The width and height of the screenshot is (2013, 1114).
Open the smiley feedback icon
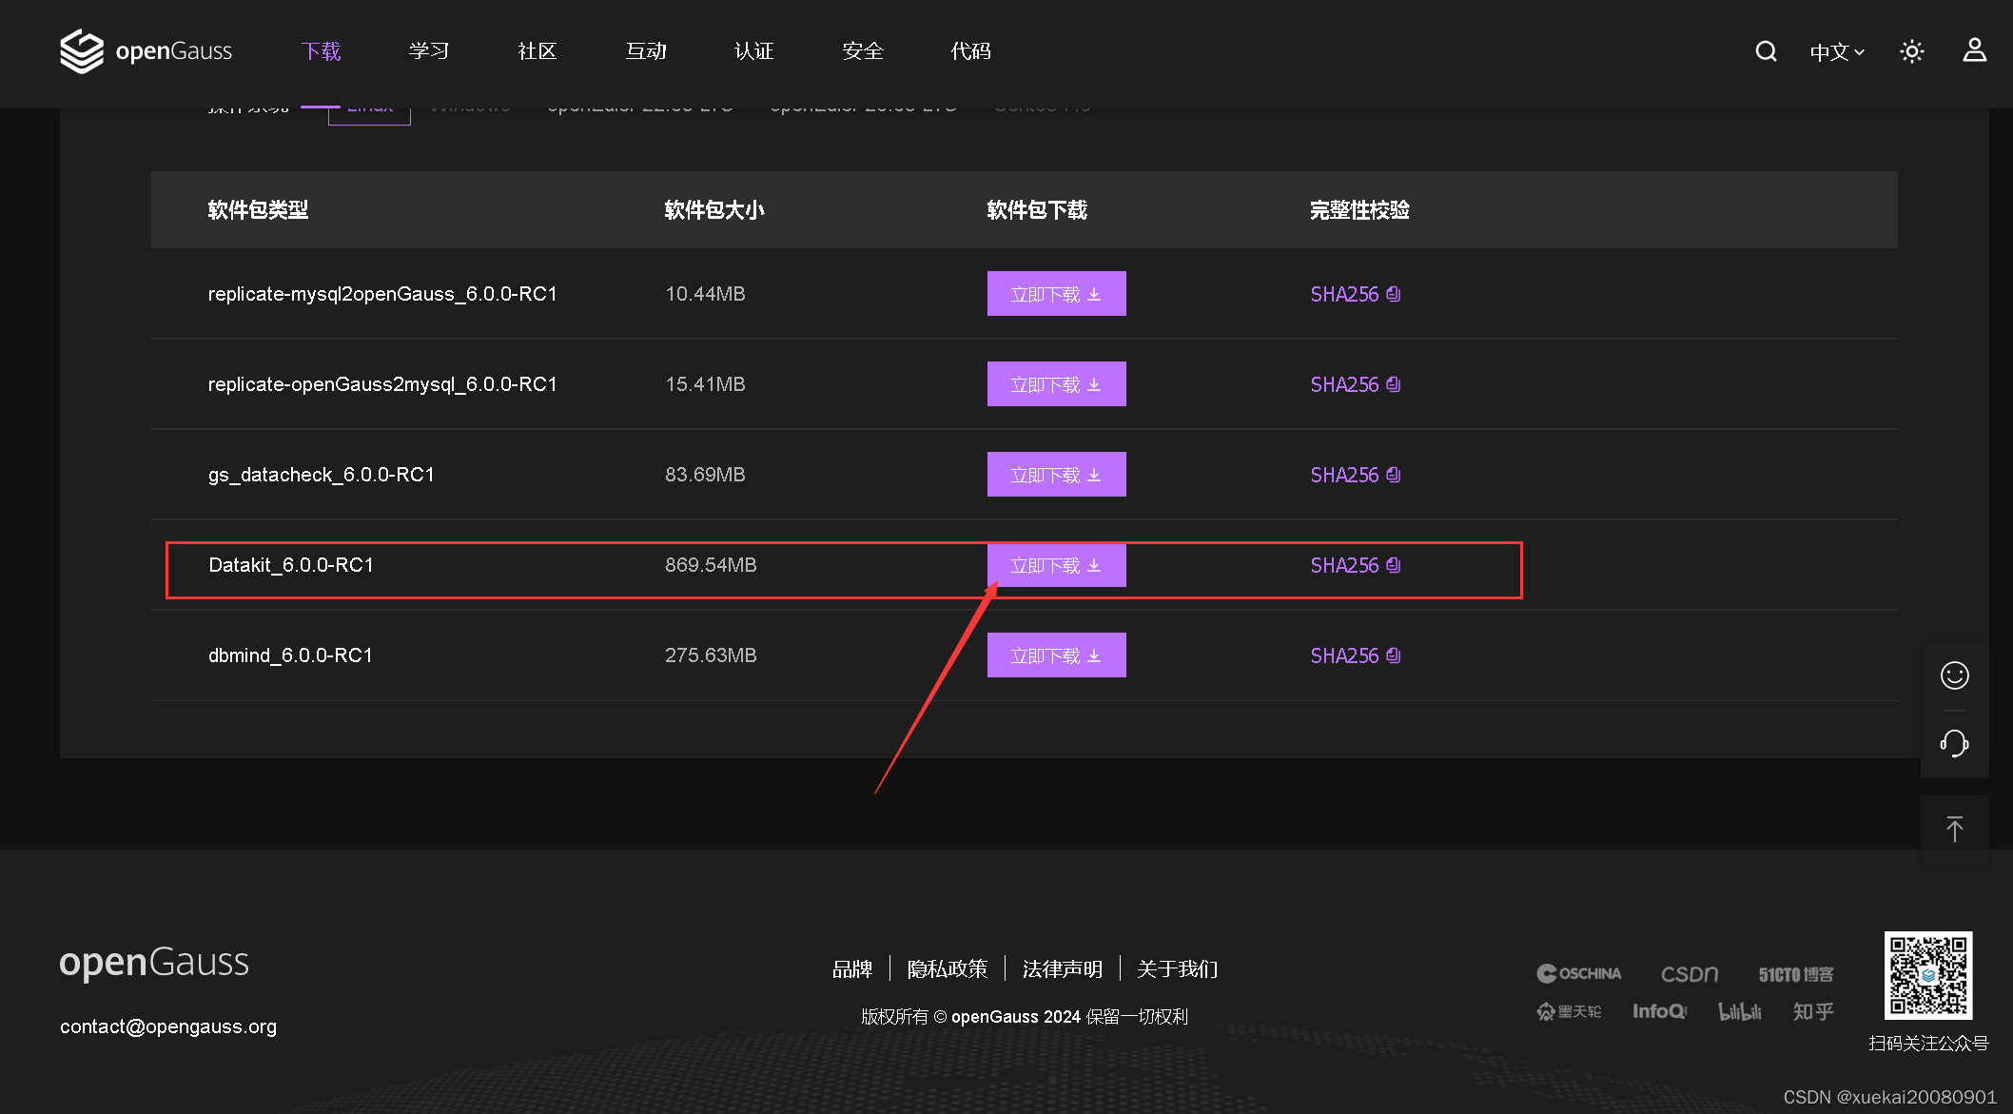tap(1954, 675)
